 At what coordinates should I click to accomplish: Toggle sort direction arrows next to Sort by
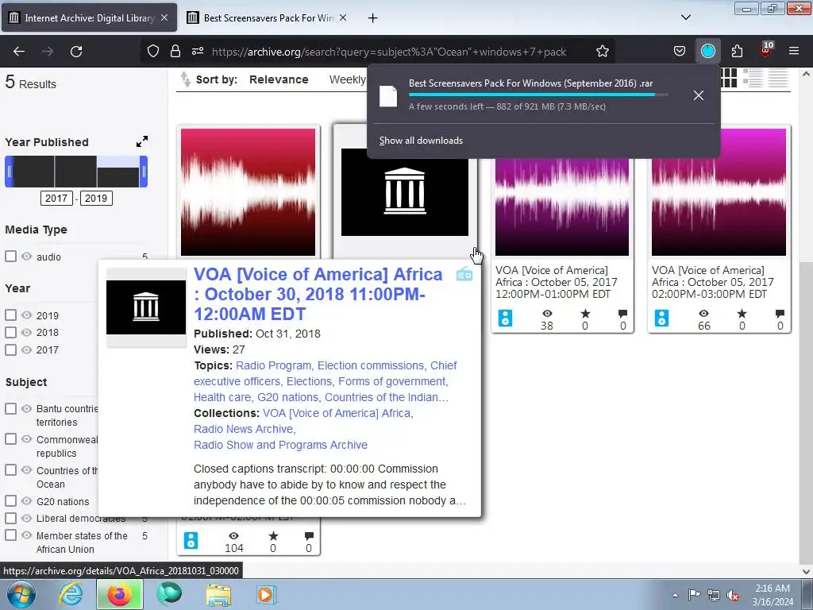point(185,79)
